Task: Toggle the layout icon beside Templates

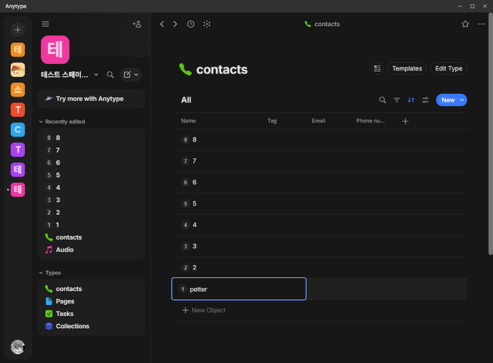Action: point(377,68)
